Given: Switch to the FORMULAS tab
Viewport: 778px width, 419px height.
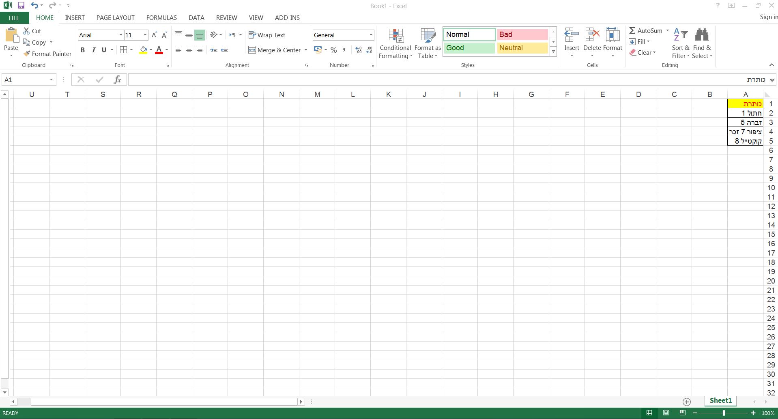Looking at the screenshot, I should 161,18.
